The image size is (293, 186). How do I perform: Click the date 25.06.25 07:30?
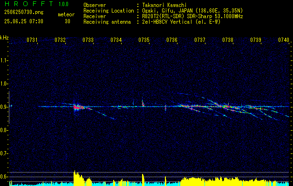[x=24, y=21]
